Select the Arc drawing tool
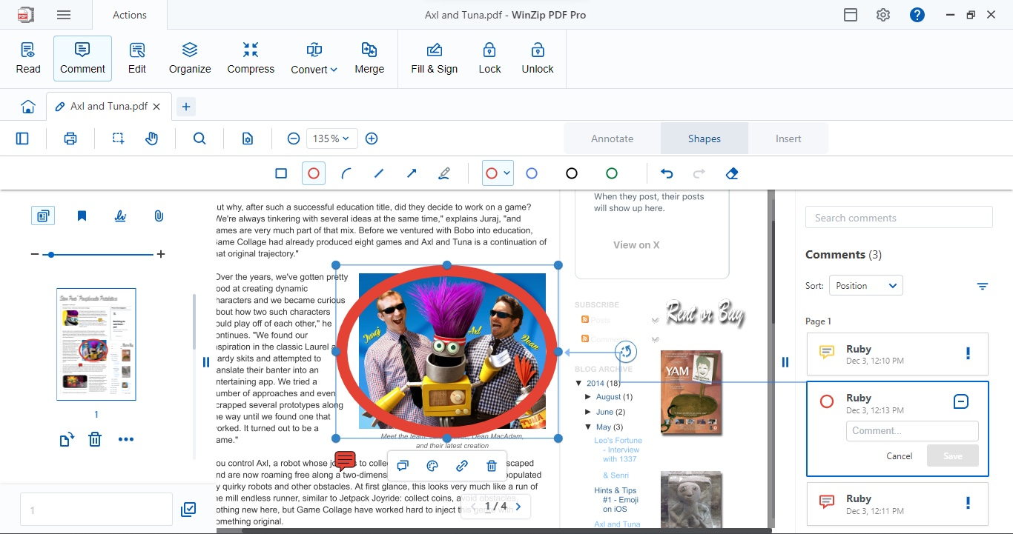Screen dimensions: 1013x534 click(346, 173)
